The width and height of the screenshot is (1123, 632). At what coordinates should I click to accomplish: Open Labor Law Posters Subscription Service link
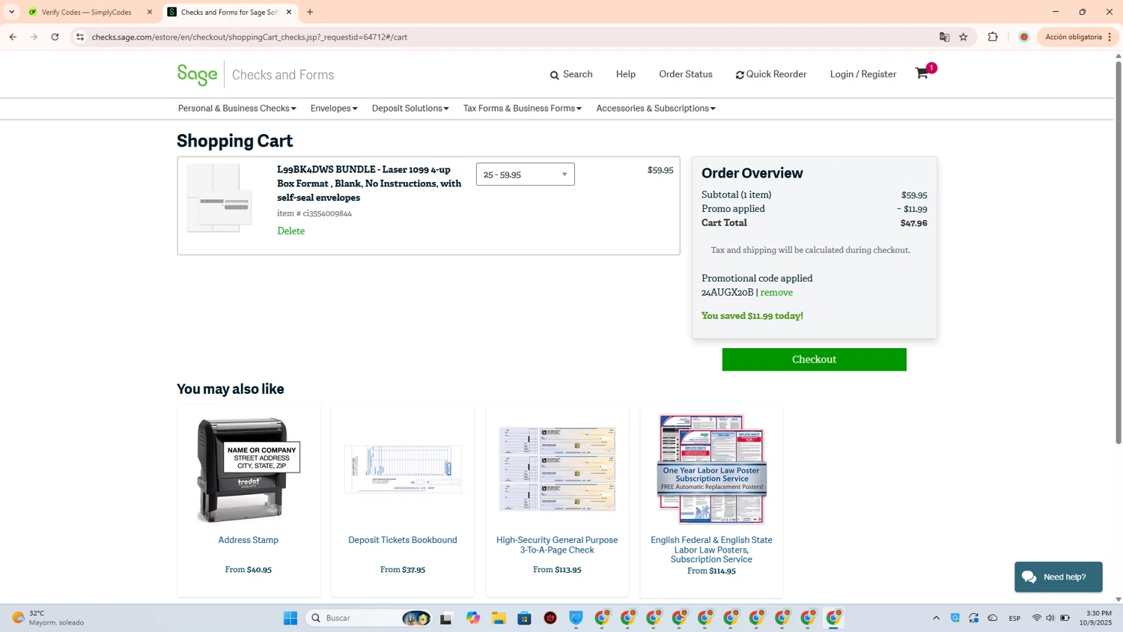[x=711, y=550]
